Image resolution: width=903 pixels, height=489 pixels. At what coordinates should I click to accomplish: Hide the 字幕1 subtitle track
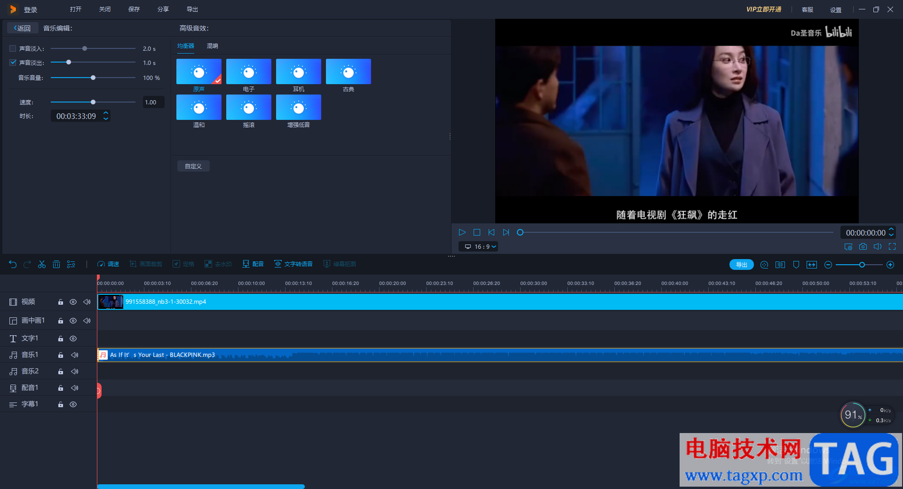coord(73,404)
